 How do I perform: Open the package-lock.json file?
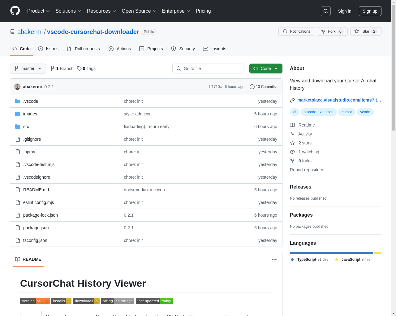click(x=41, y=215)
